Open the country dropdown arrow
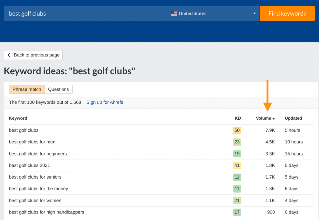 coord(254,13)
